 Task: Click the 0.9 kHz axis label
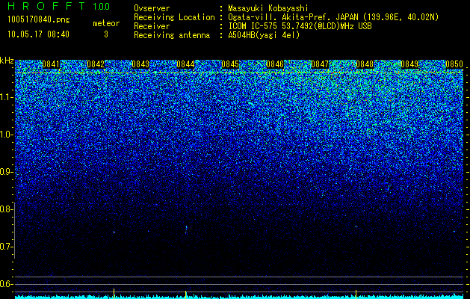pyautogui.click(x=7, y=172)
